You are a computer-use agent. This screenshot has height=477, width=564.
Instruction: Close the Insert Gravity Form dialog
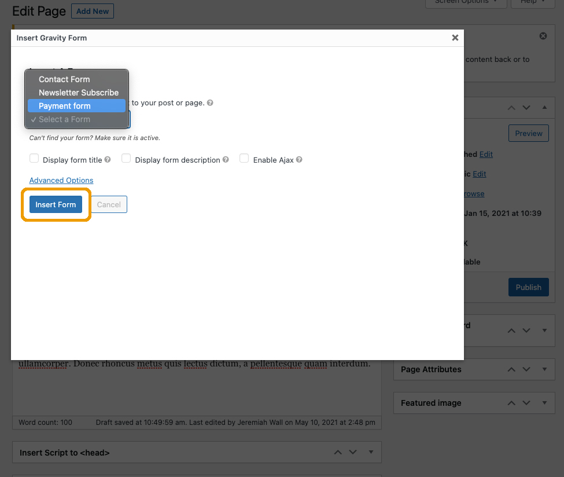(x=455, y=38)
